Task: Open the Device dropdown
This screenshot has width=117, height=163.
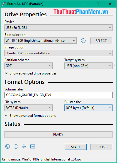Action: 58,28
